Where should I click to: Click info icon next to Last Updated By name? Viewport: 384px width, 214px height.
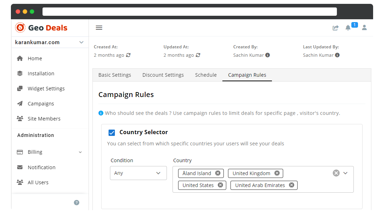(338, 55)
